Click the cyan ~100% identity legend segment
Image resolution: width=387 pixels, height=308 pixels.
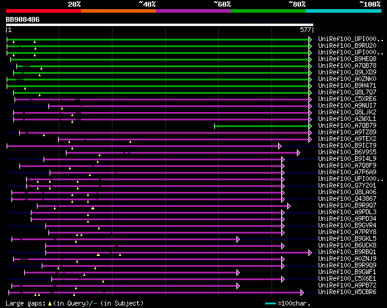click(344, 11)
